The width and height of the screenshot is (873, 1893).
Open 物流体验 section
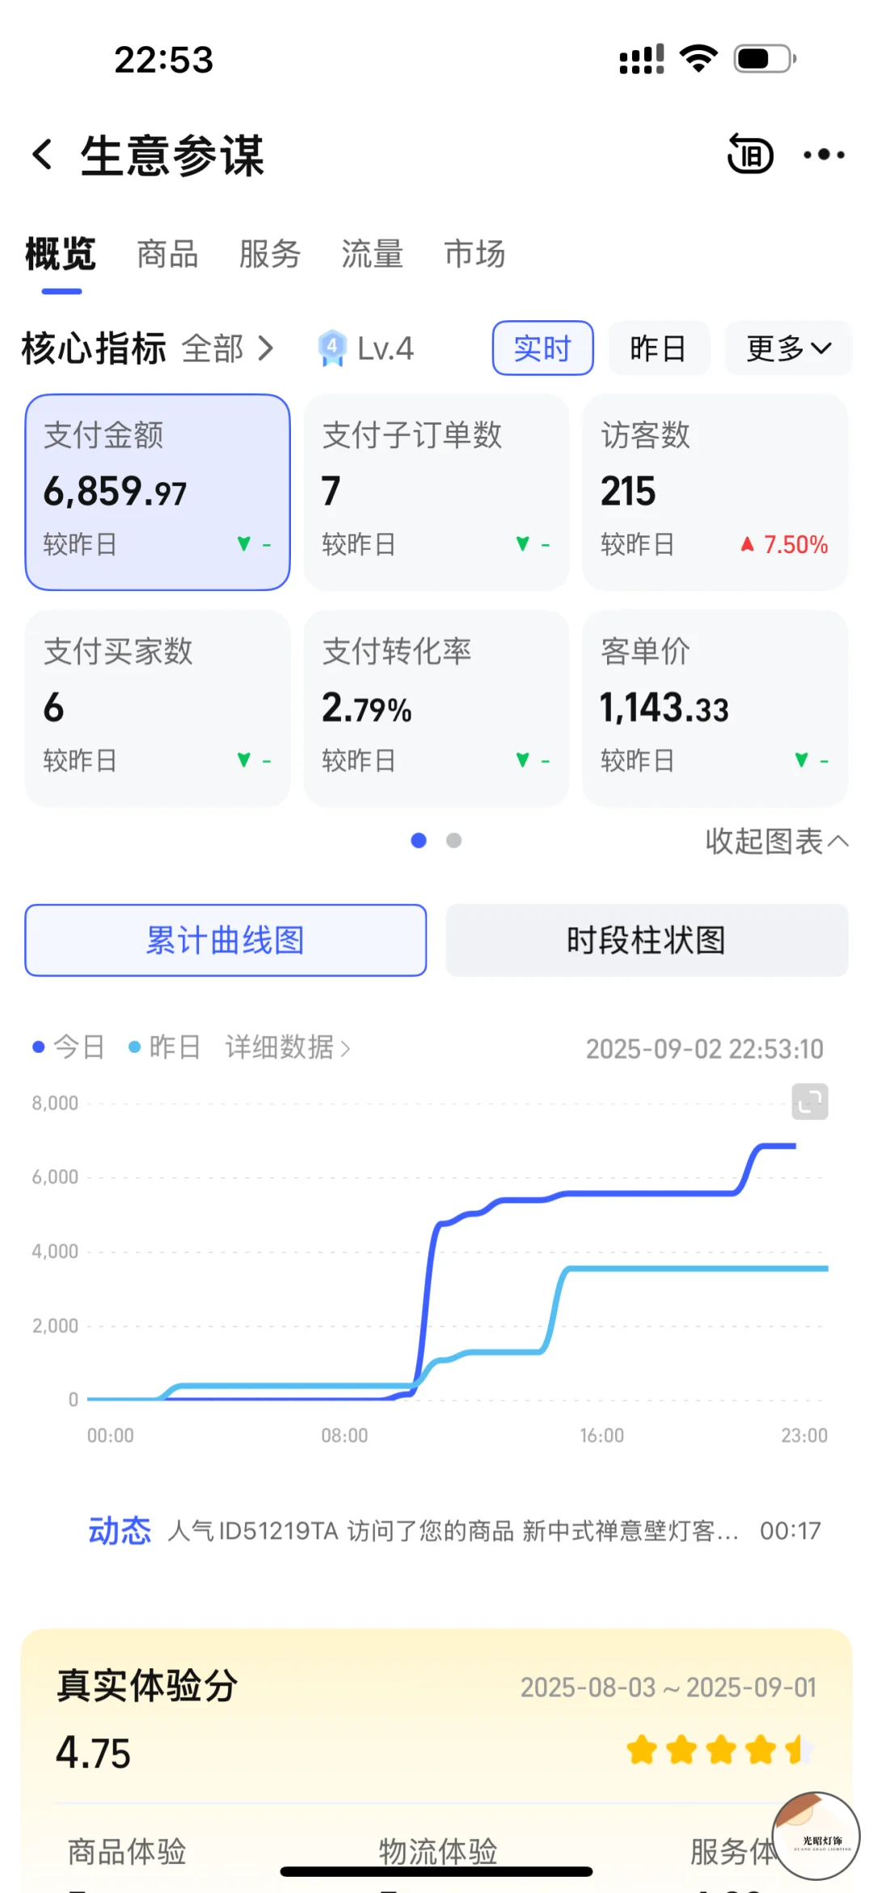(x=438, y=1851)
